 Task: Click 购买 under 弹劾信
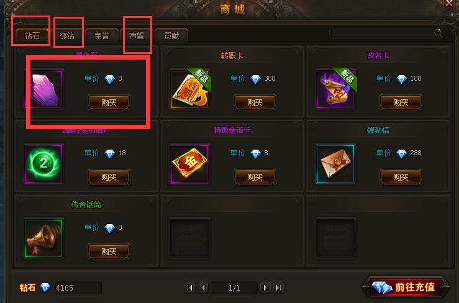[x=401, y=177]
